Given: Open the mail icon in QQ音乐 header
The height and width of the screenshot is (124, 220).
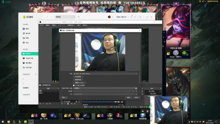Looking at the screenshot, I should tap(125, 17).
